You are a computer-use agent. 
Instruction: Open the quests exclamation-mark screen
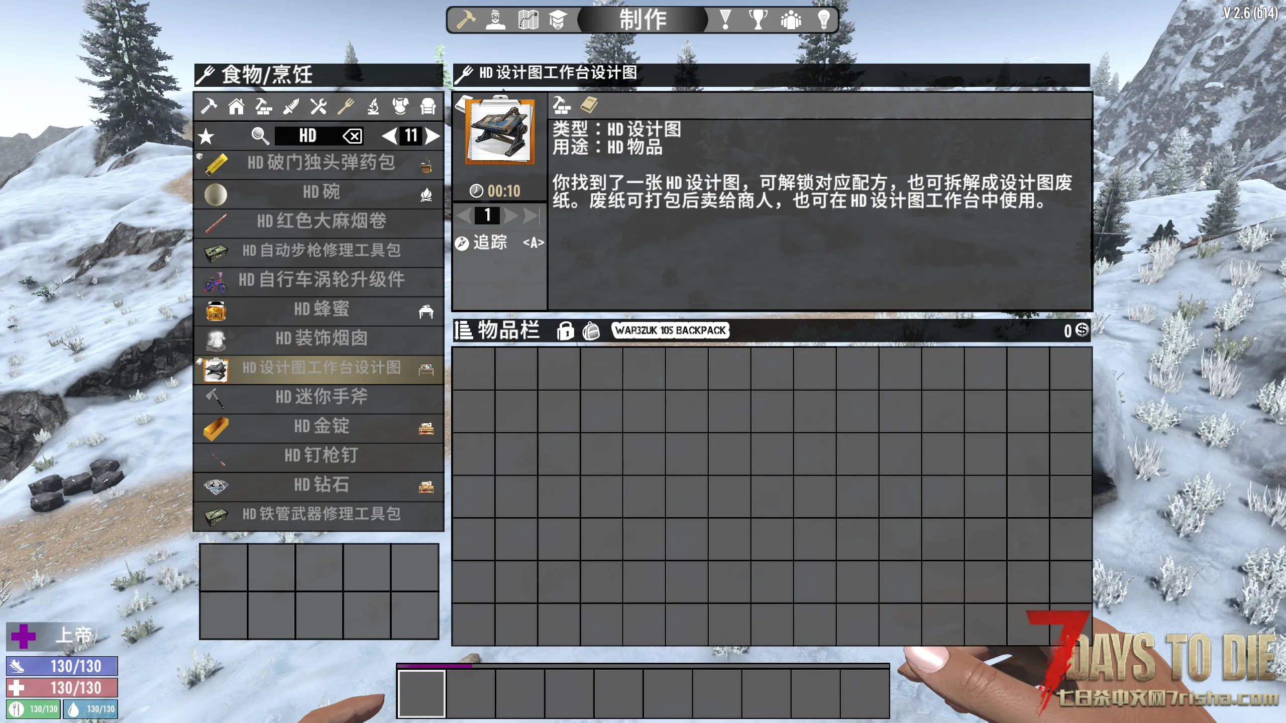point(725,20)
